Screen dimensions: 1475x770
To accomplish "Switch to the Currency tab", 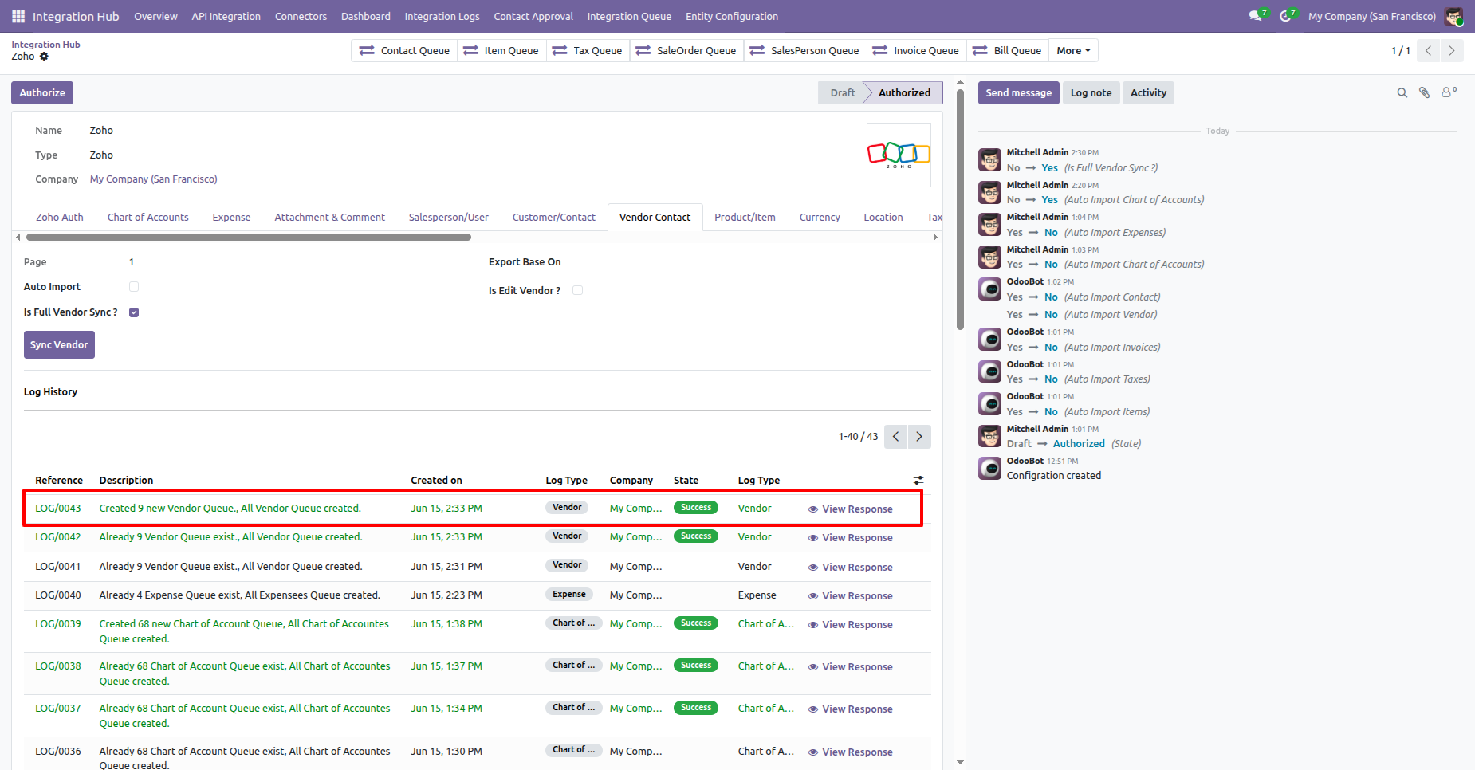I will click(x=820, y=218).
